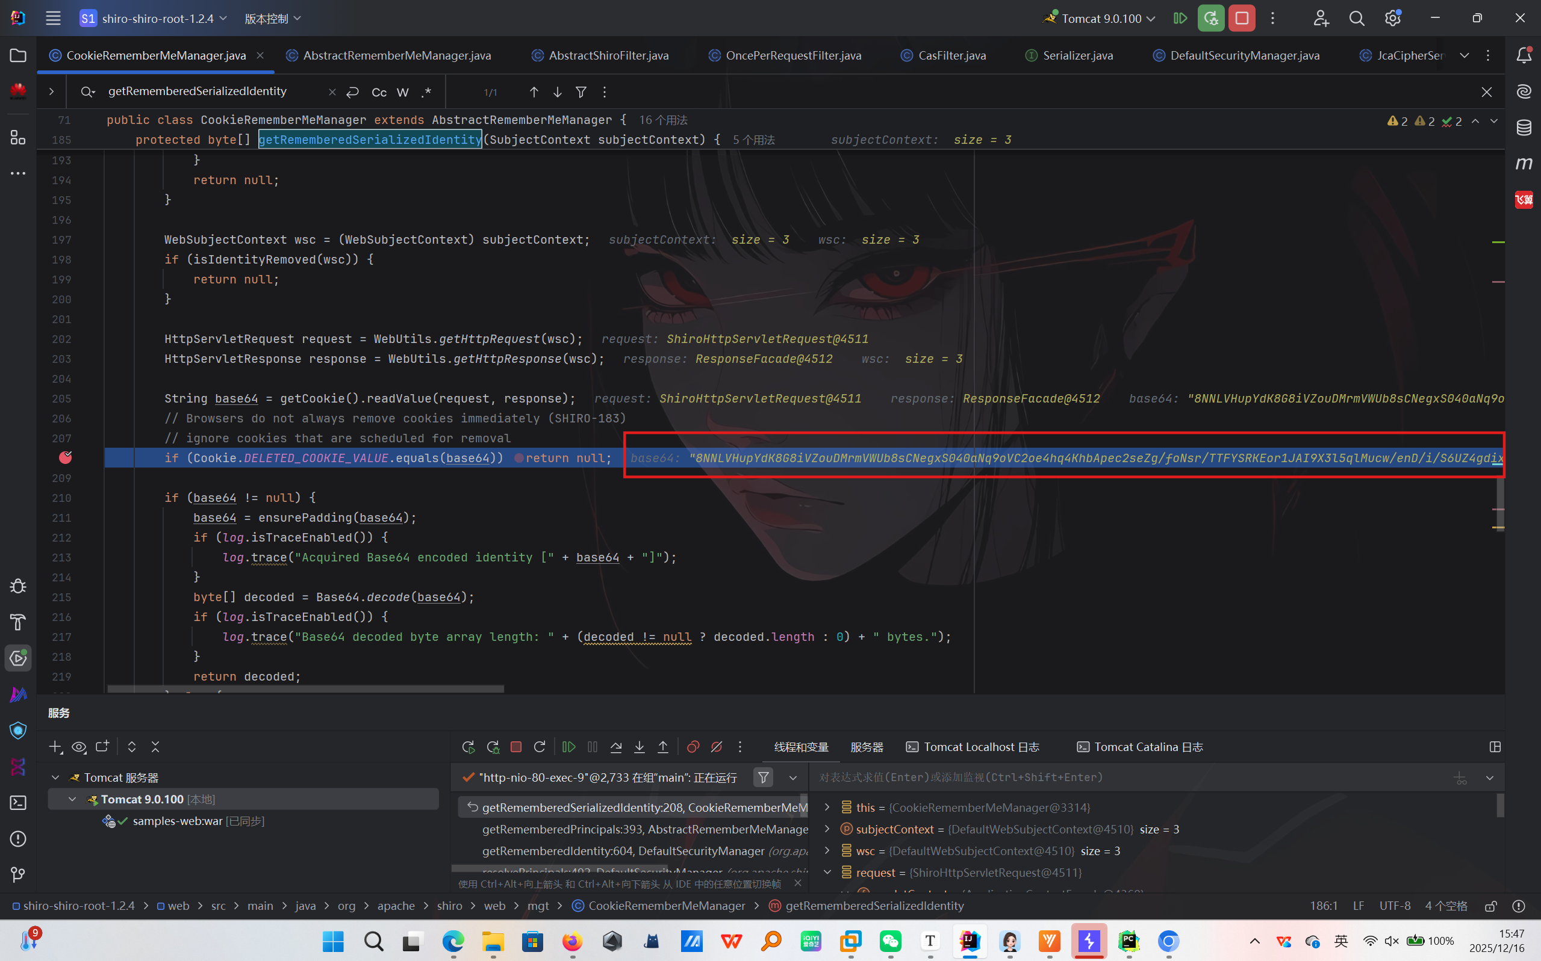Image resolution: width=1541 pixels, height=961 pixels.
Task: Expand the 'this' variable node
Action: (827, 807)
